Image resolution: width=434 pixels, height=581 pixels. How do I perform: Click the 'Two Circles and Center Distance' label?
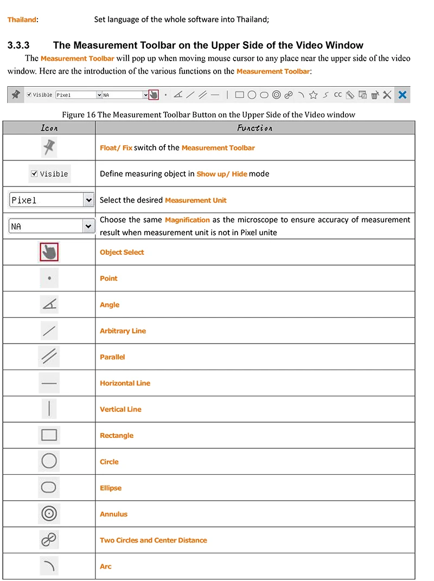pyautogui.click(x=153, y=540)
